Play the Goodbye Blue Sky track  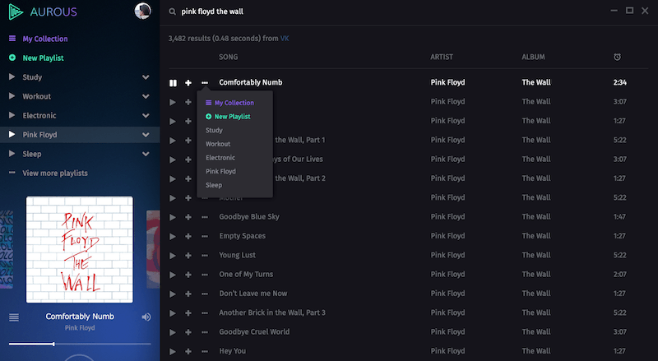tap(173, 217)
